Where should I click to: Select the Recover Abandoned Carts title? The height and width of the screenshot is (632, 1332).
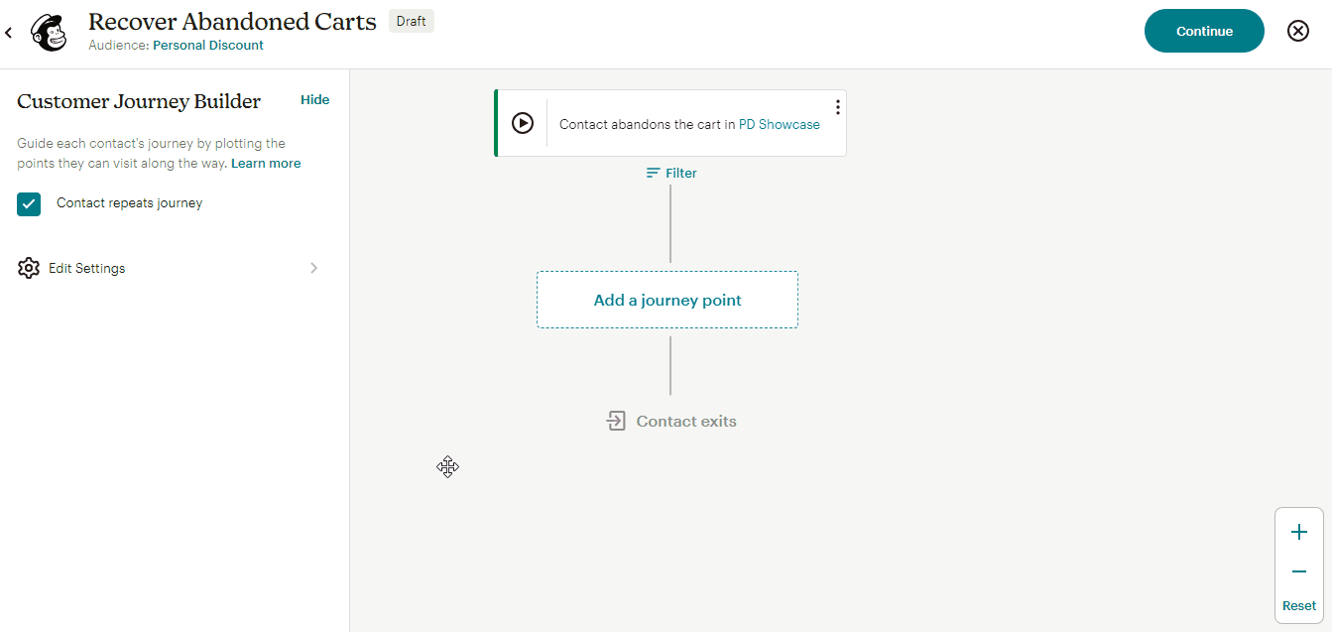click(232, 21)
